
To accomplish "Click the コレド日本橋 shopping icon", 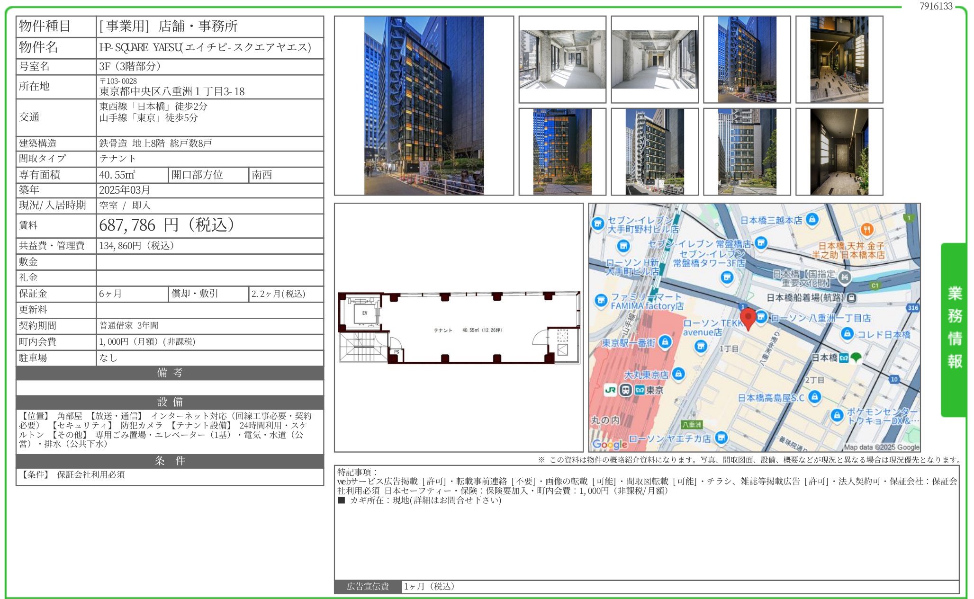I will [x=847, y=334].
